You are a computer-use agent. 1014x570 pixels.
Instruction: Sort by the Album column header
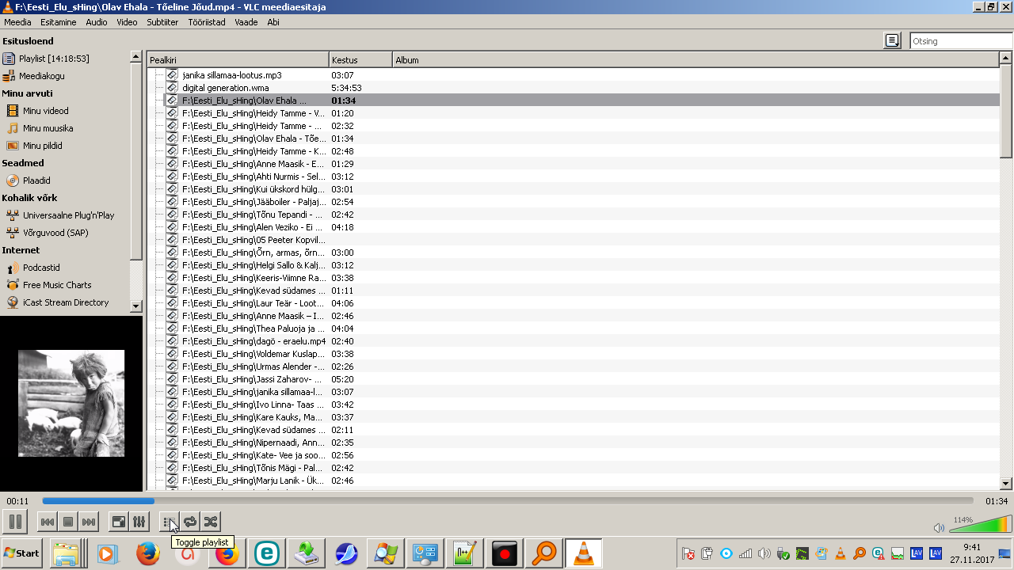point(696,60)
